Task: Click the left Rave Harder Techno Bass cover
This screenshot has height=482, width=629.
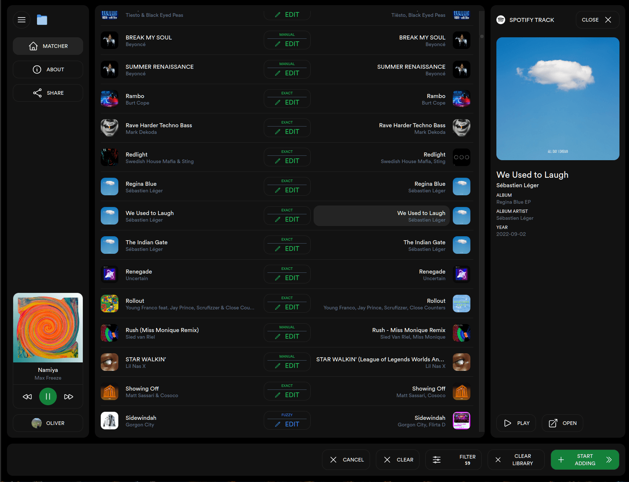Action: (110, 128)
